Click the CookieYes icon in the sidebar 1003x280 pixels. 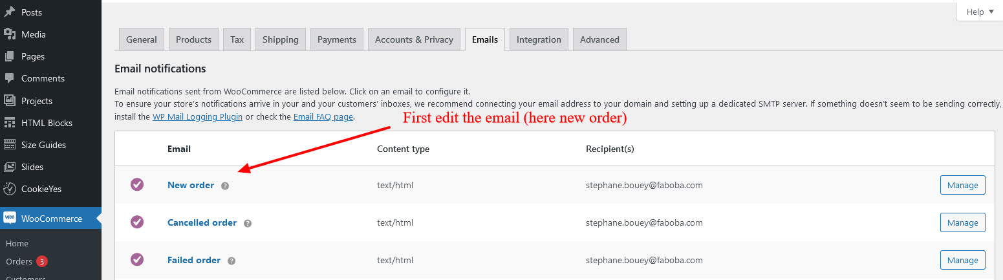[10, 189]
